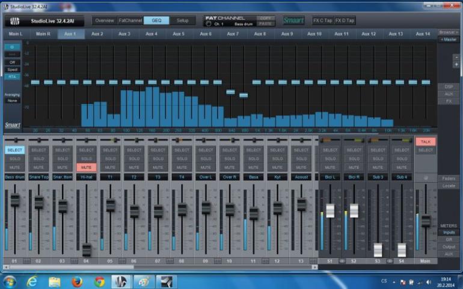
Task: Click the 640 Hz GEQ slider handle
Action: click(x=230, y=92)
